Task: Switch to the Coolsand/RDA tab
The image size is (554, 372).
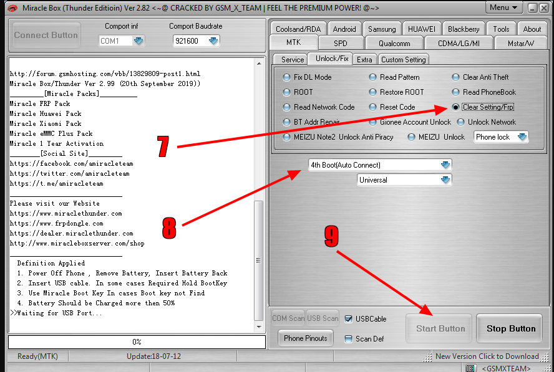Action: pyautogui.click(x=298, y=29)
